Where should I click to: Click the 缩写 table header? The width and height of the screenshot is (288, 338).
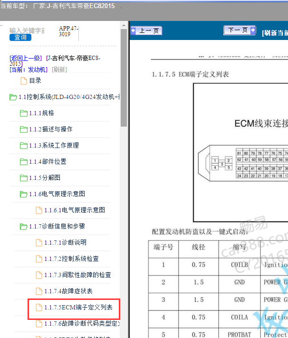click(240, 247)
